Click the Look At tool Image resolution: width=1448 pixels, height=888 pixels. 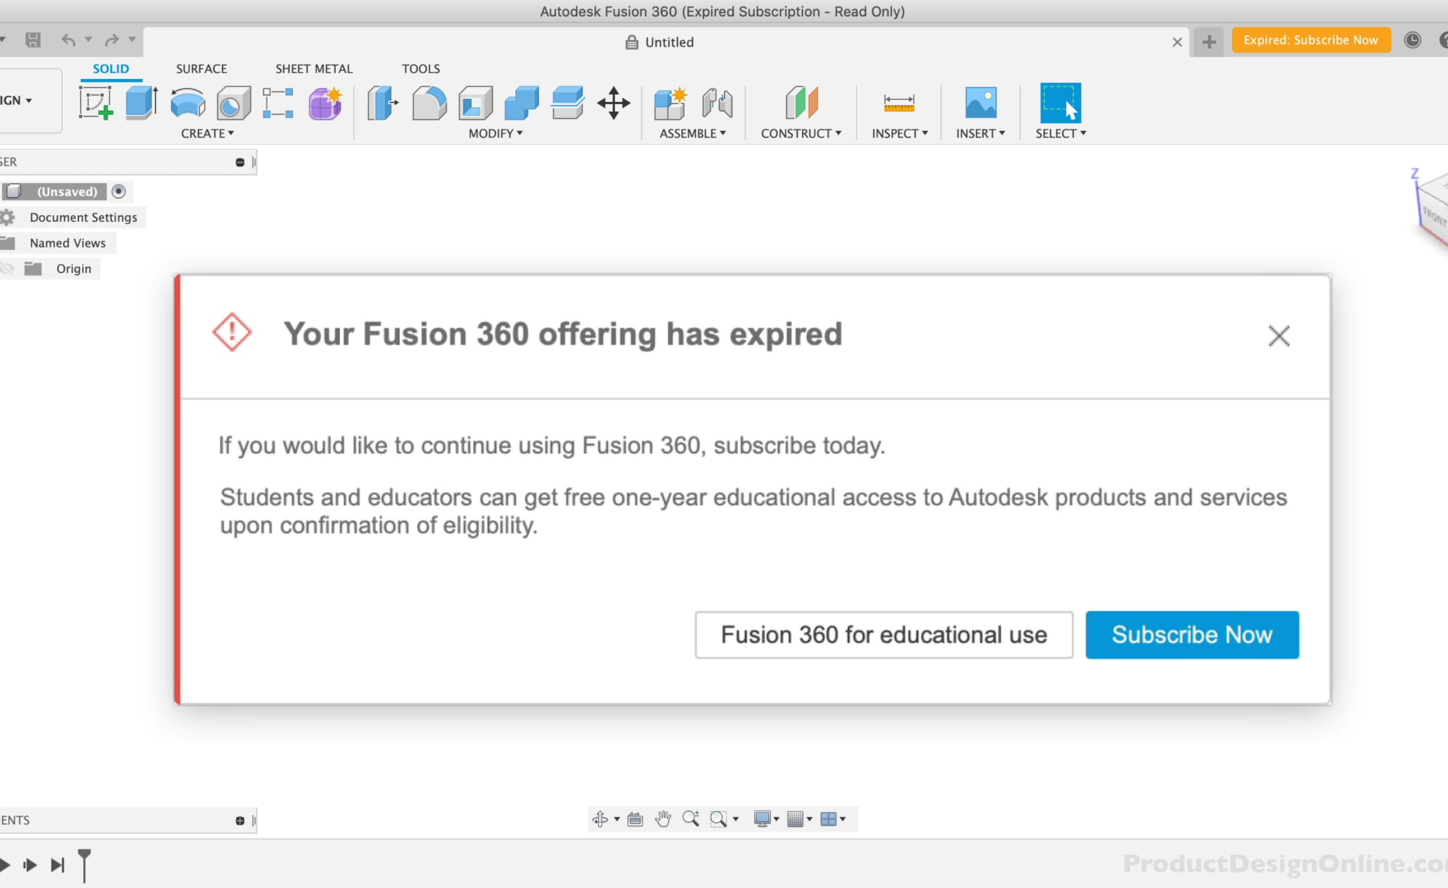[635, 819]
